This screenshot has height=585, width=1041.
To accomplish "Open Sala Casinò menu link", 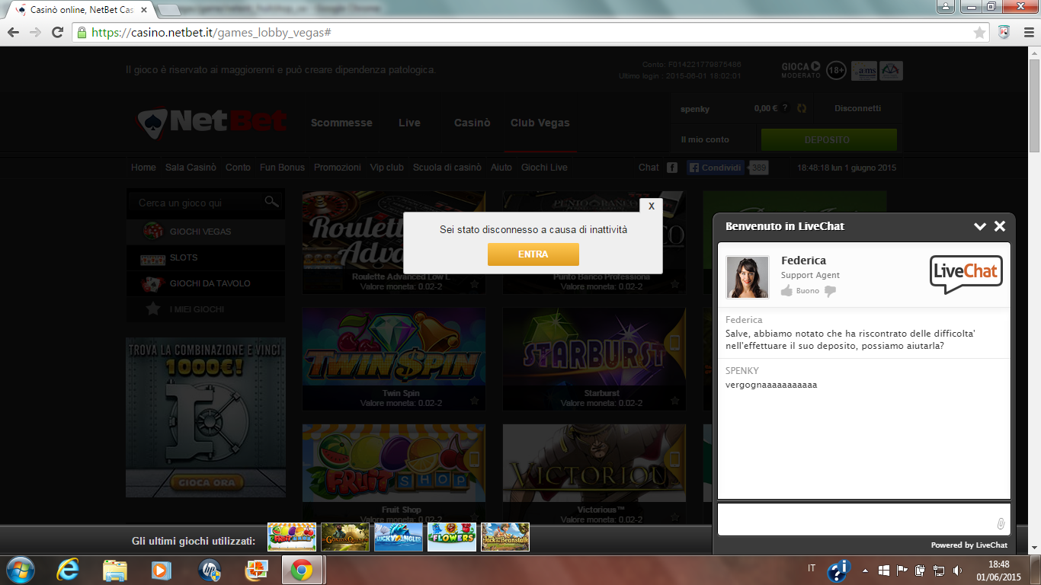I will pos(191,168).
